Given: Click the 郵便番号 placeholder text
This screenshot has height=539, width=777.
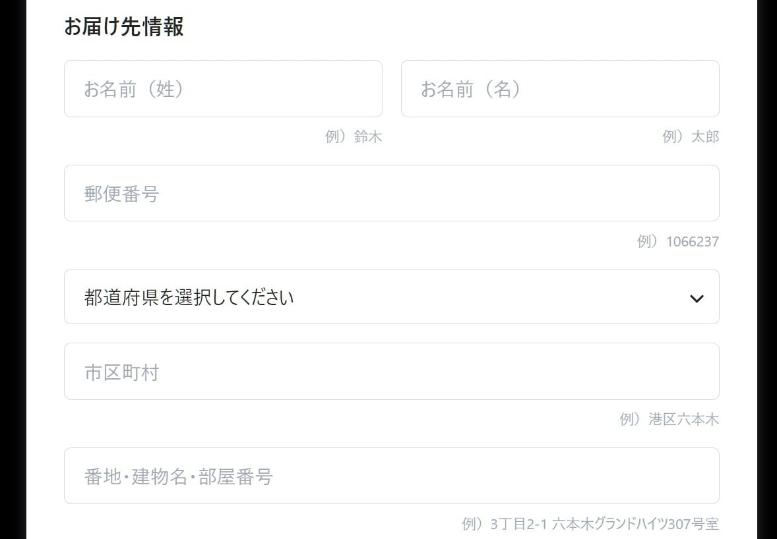Looking at the screenshot, I should point(121,194).
